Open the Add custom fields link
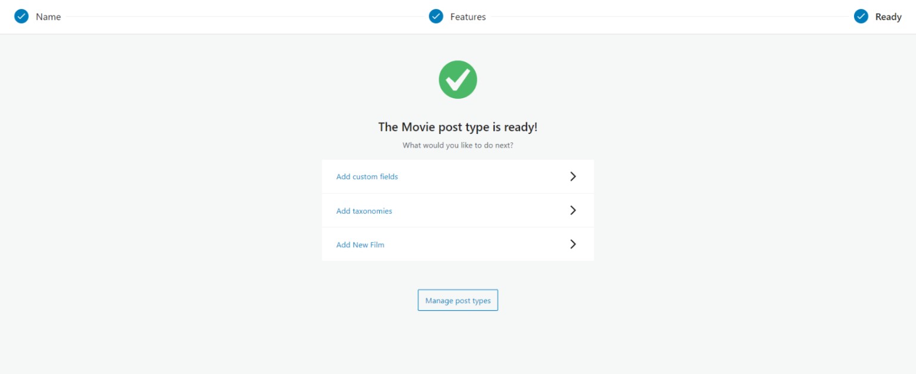This screenshot has height=374, width=916. click(367, 176)
